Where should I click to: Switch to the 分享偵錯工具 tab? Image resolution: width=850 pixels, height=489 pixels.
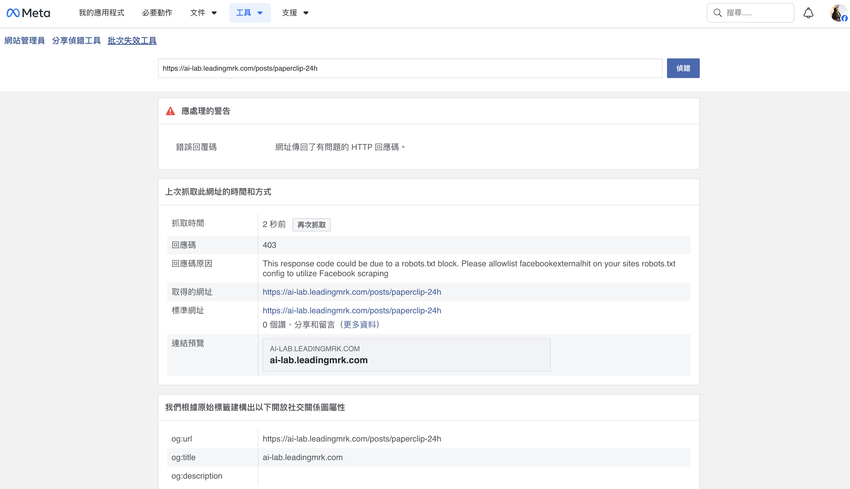pyautogui.click(x=76, y=41)
